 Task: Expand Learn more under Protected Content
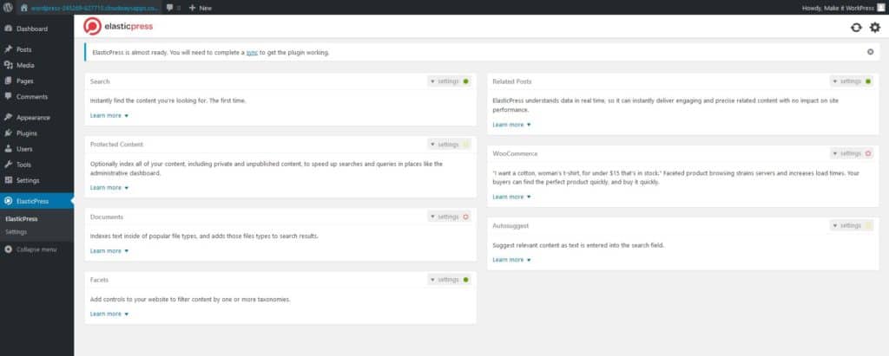point(109,187)
